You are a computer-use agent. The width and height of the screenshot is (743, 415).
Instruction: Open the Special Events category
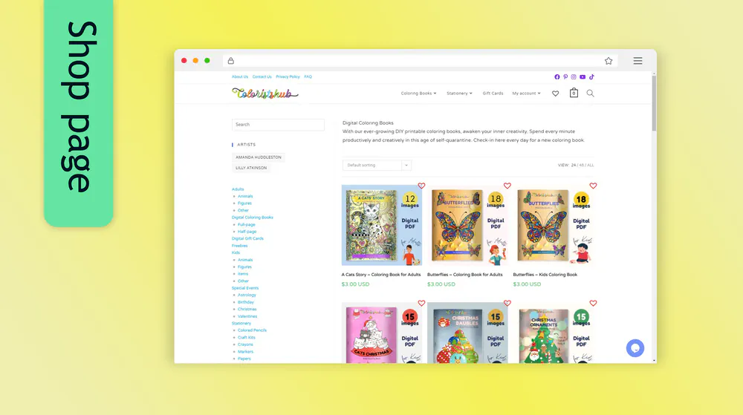[245, 288]
